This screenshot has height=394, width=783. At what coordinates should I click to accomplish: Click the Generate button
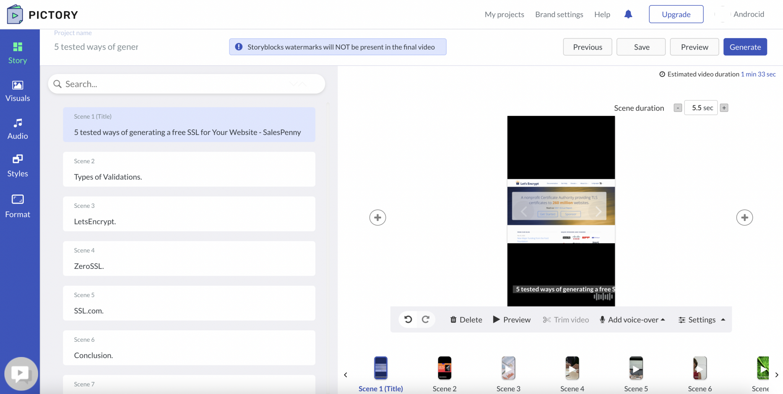click(x=745, y=47)
